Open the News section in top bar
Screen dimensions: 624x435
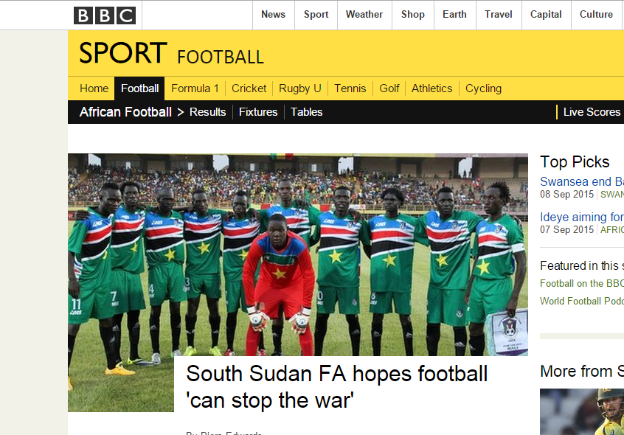(x=274, y=15)
